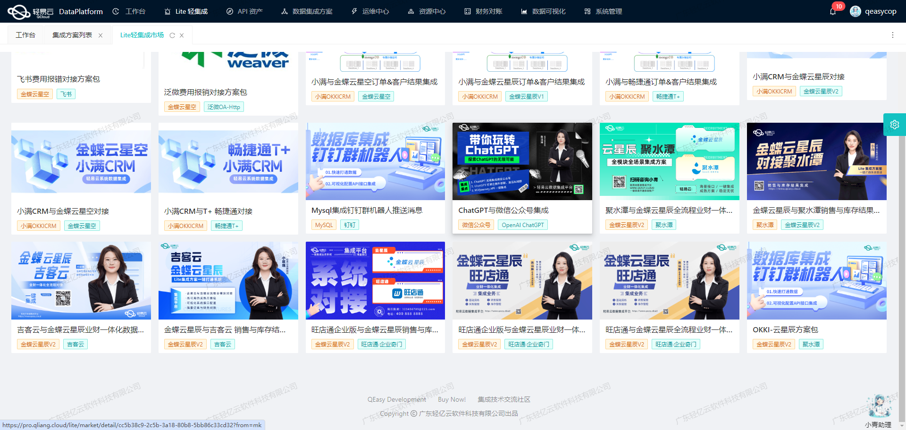Click the Buy Now! footer link

point(452,399)
